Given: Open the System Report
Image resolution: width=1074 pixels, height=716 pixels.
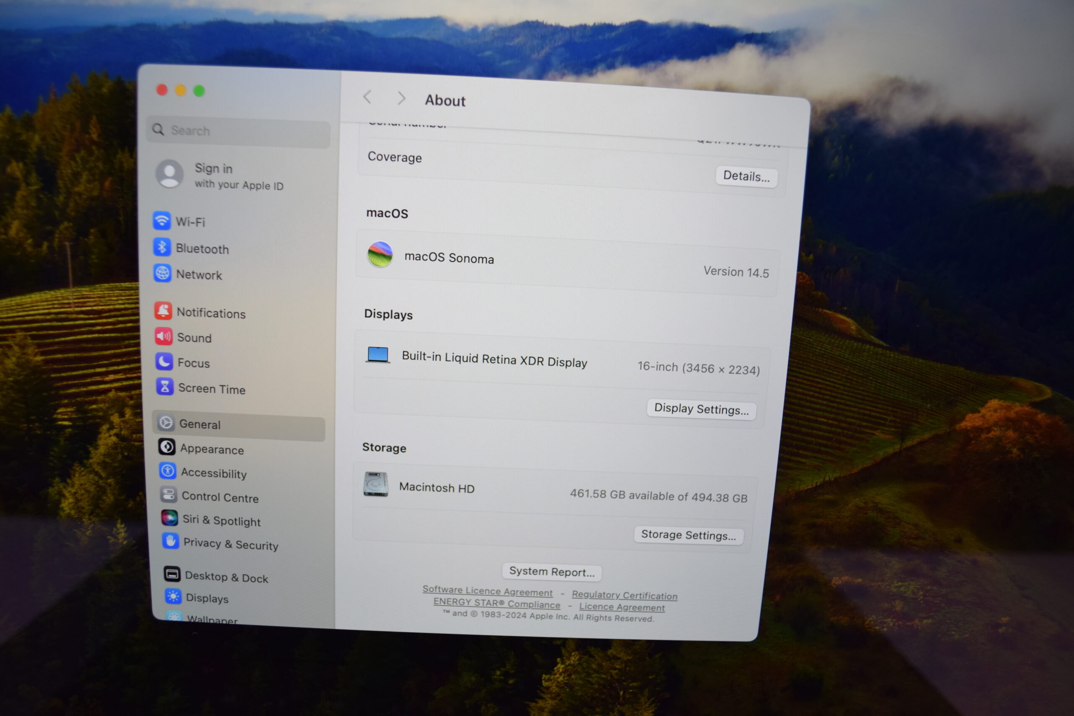Looking at the screenshot, I should pos(552,572).
